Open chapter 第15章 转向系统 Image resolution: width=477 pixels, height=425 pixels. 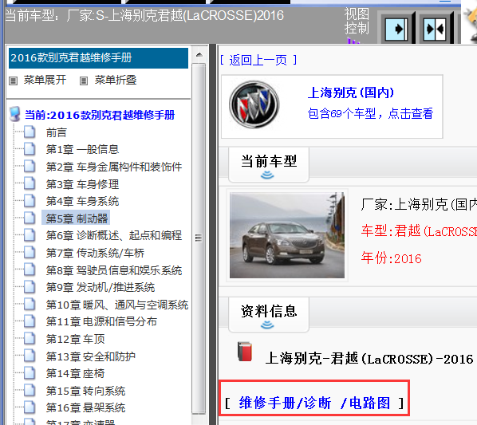[86, 391]
